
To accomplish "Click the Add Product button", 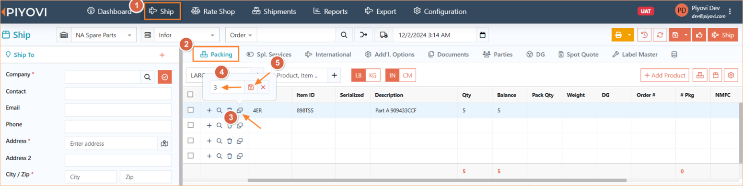I will (x=664, y=75).
